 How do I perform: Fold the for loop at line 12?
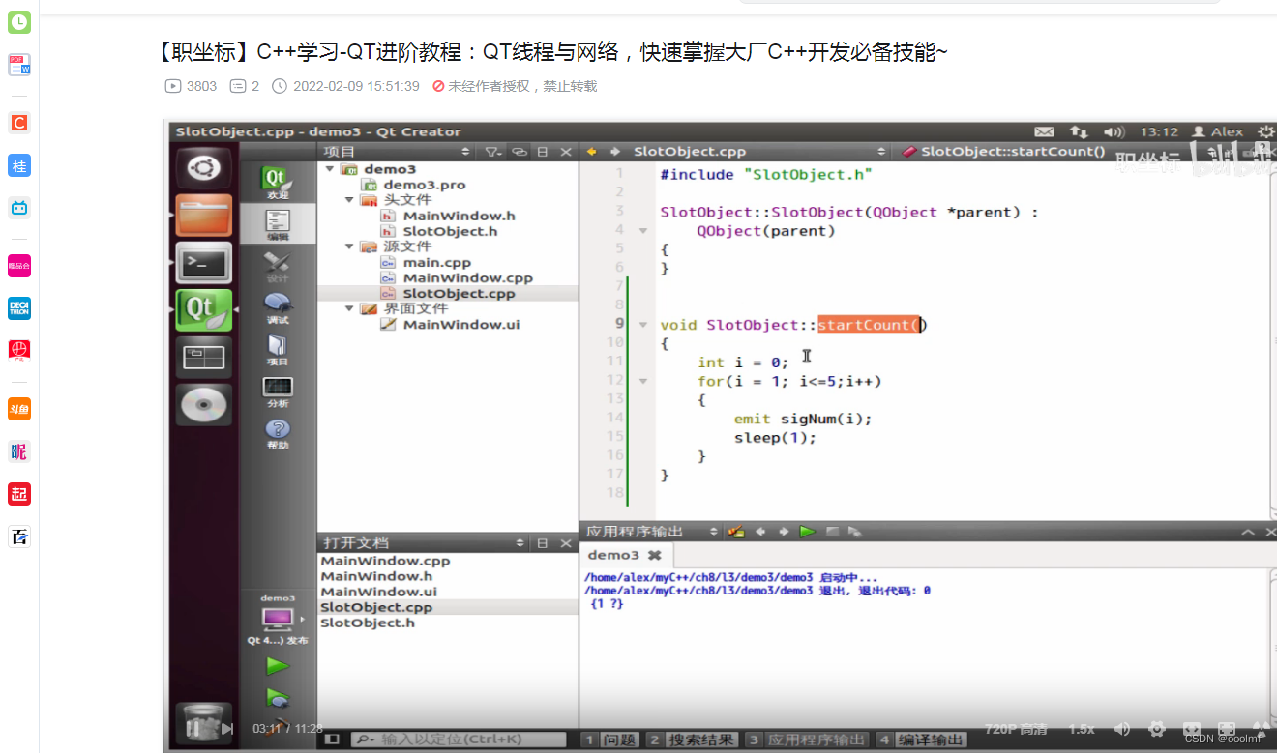pos(643,381)
